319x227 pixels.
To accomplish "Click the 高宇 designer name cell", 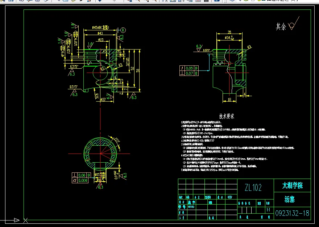I will [x=191, y=202].
